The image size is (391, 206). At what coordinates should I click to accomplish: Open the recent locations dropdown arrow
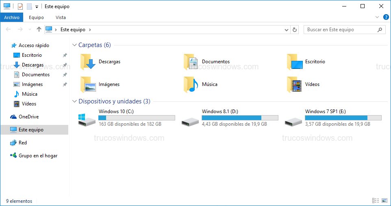click(30, 30)
